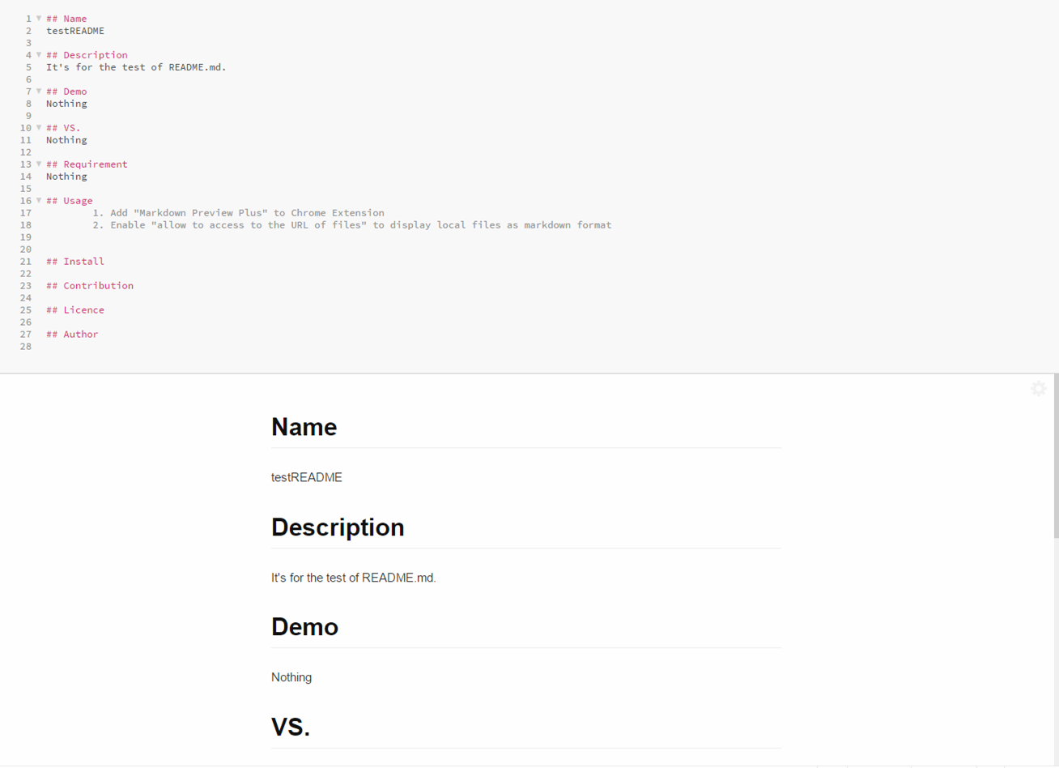
Task: Collapse the Description section fold arrow
Action: (x=38, y=54)
